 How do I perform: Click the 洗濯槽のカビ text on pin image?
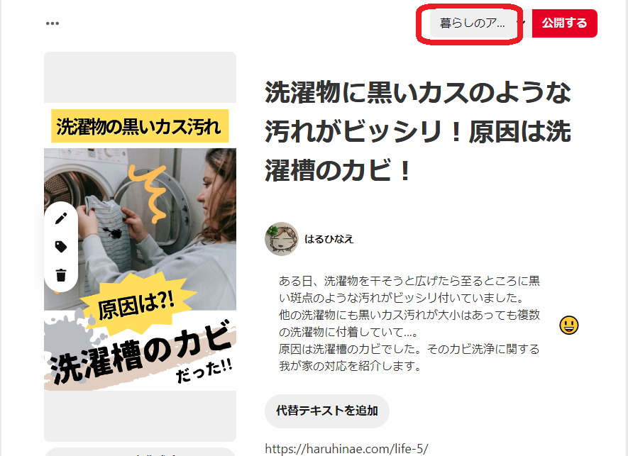point(141,352)
